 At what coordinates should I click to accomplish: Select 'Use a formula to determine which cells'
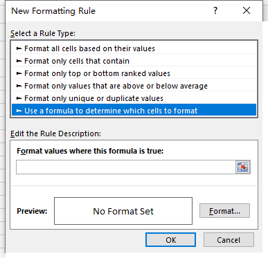(134, 110)
